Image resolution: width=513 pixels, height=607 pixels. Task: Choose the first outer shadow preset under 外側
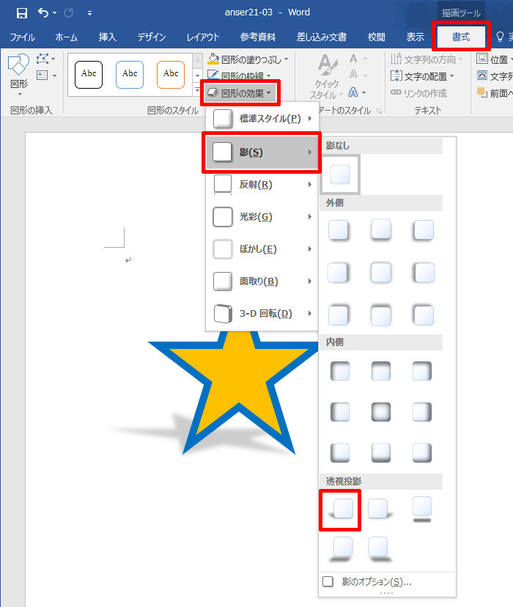[x=339, y=230]
